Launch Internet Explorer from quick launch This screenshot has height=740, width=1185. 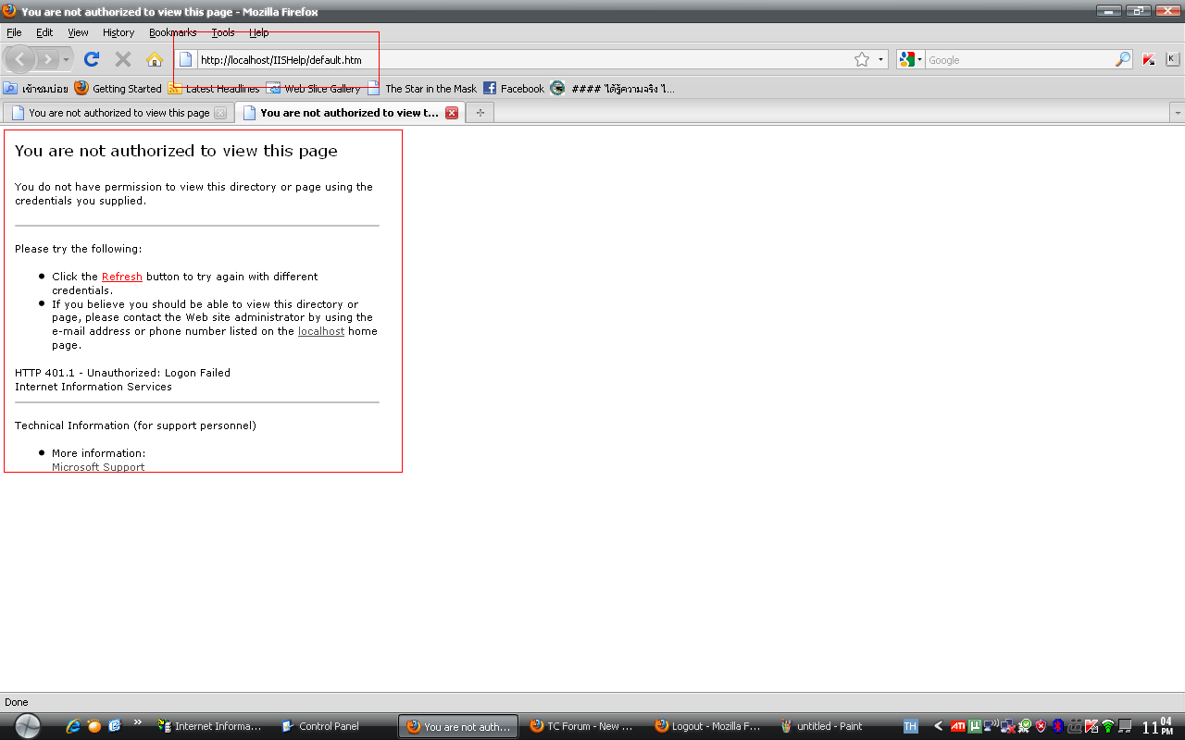[73, 726]
